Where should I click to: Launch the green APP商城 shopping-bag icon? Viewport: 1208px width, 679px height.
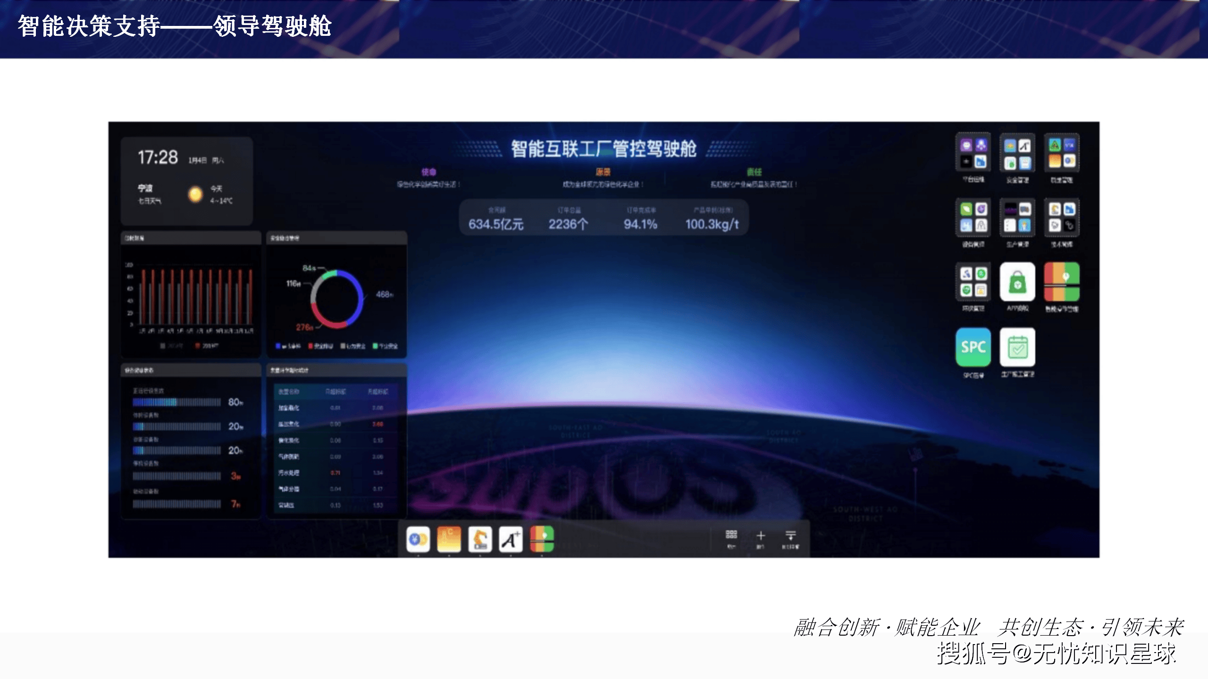(1017, 282)
